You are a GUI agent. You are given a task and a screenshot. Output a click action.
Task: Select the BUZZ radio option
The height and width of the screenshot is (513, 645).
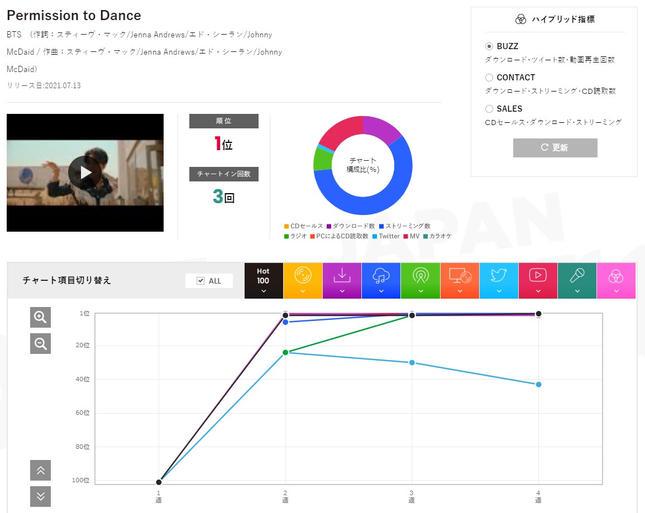[489, 46]
